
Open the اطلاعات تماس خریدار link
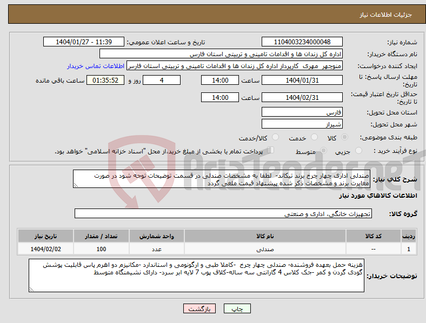[x=96, y=66]
